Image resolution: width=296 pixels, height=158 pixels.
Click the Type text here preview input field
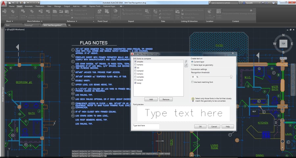coord(146,126)
